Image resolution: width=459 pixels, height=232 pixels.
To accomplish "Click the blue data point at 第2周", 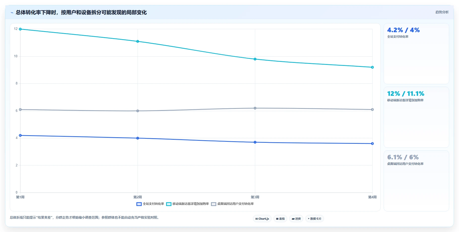I will tap(138, 138).
